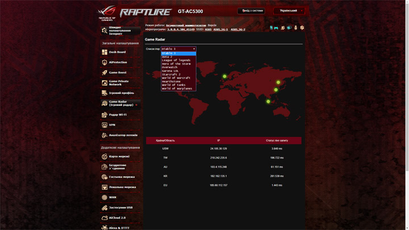Collapse the Список ігор game list combo box
This screenshot has width=409, height=230.
tap(178, 49)
